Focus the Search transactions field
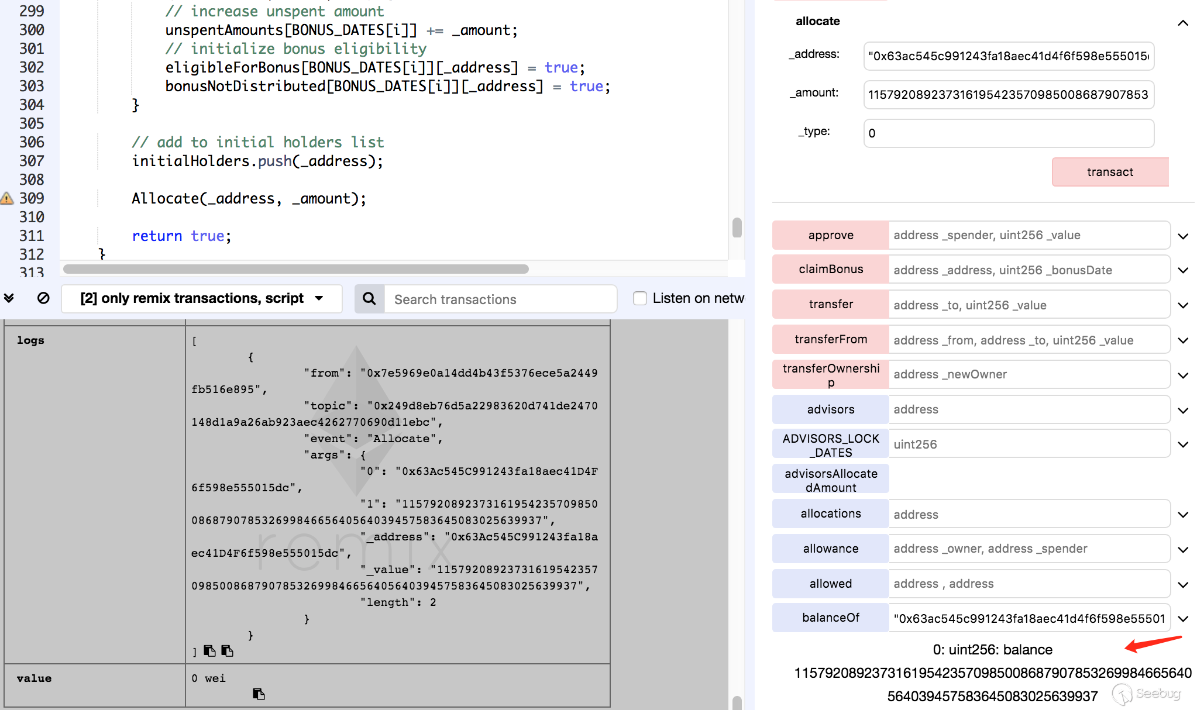Viewport: 1197px width, 710px height. (500, 299)
